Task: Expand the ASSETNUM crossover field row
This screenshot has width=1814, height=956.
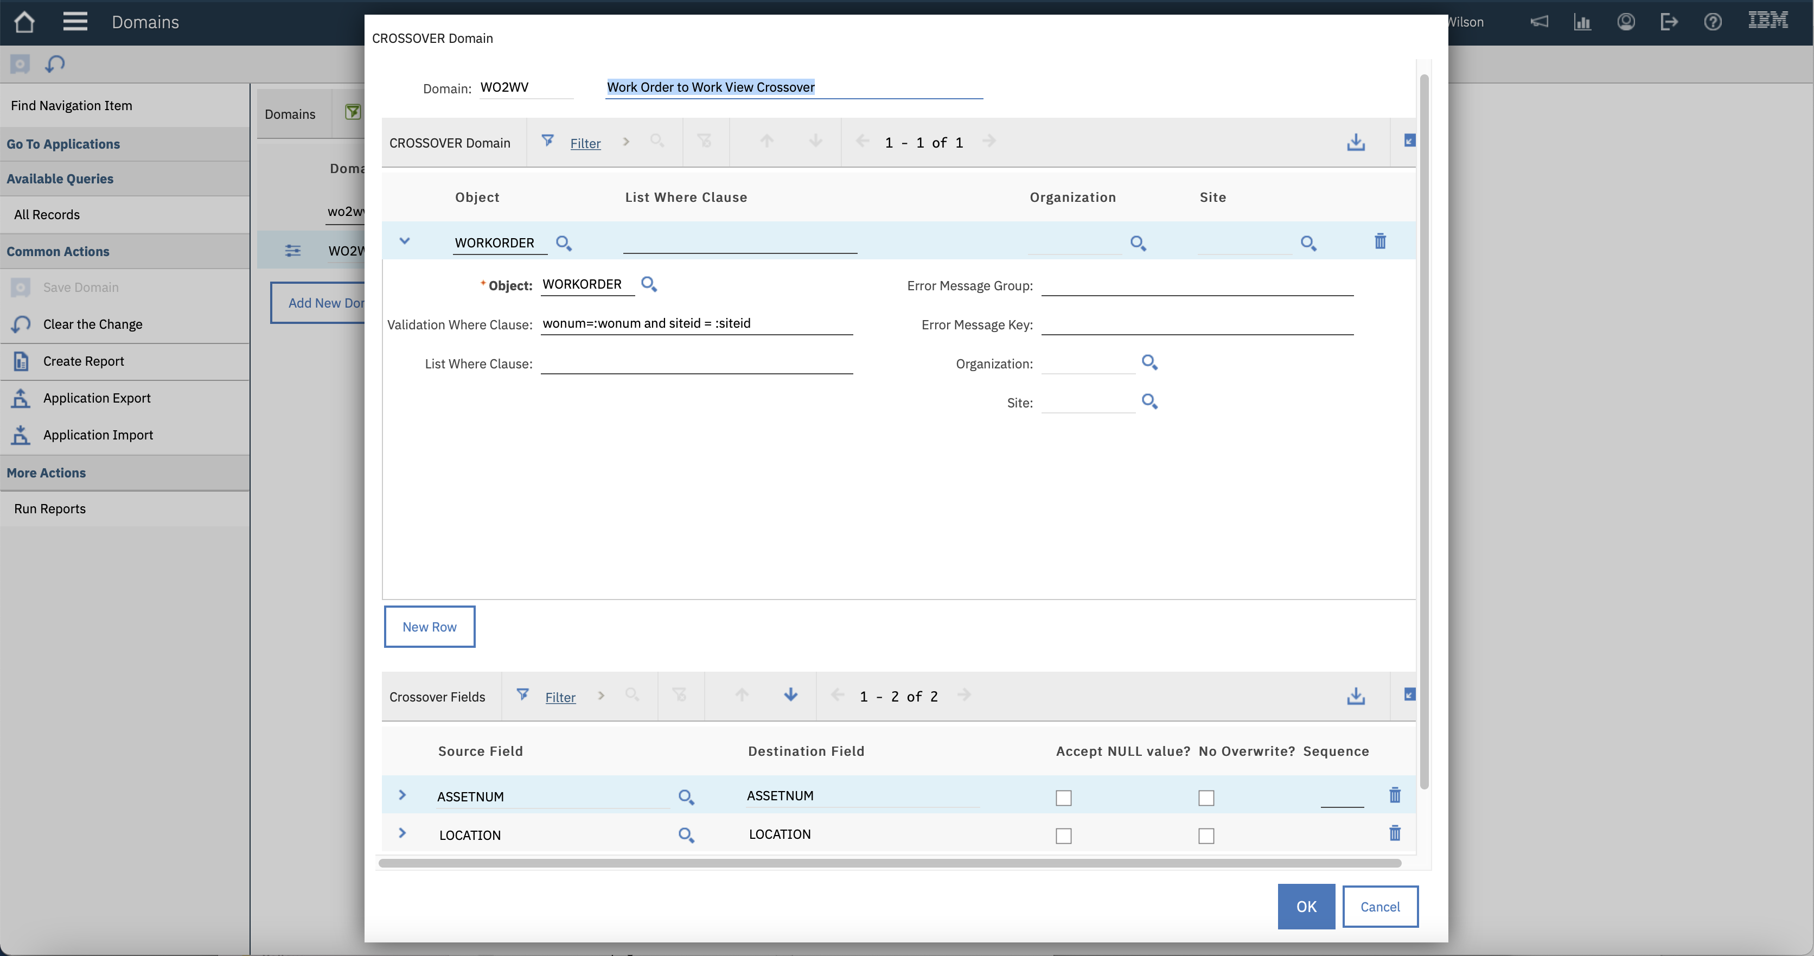Action: point(402,795)
